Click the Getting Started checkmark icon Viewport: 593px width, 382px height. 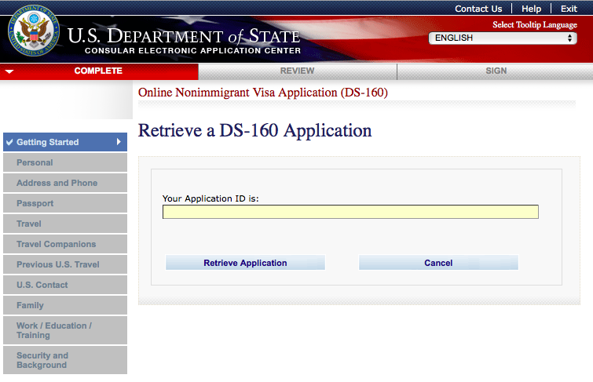point(9,142)
